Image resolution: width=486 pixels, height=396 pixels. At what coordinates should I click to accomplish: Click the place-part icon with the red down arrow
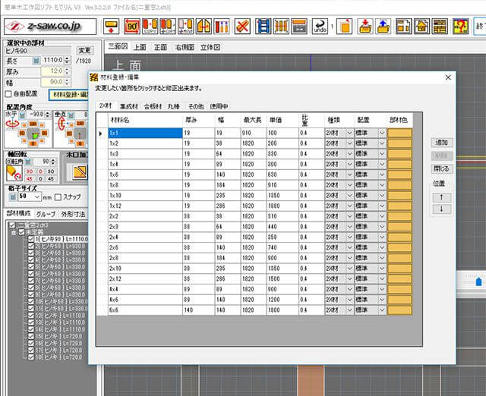(112, 27)
